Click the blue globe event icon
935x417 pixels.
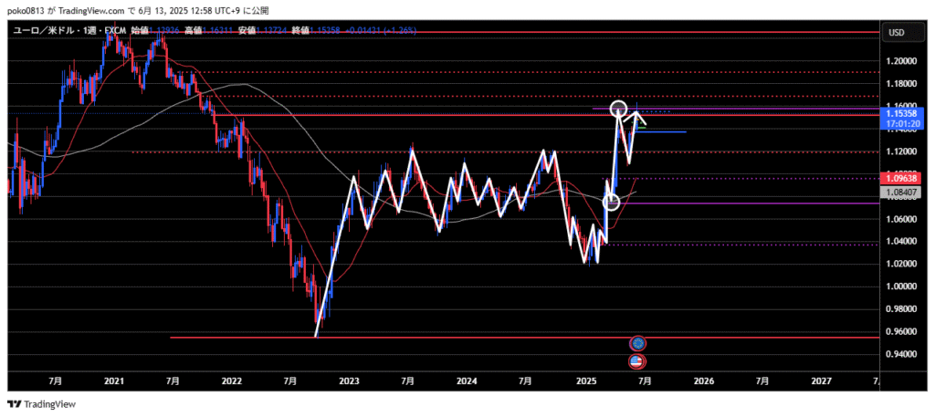(638, 343)
